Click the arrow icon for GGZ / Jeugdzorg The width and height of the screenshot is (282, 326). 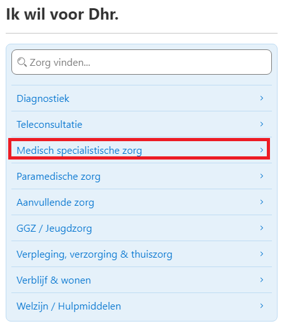262,228
